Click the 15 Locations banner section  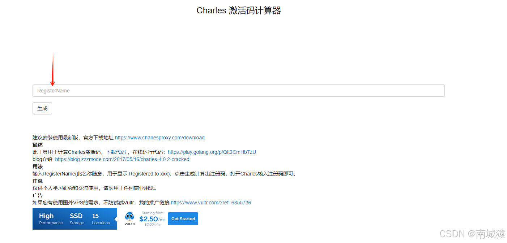point(101,219)
